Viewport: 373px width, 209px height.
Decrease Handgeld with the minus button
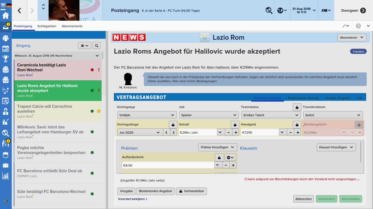(x=291, y=133)
